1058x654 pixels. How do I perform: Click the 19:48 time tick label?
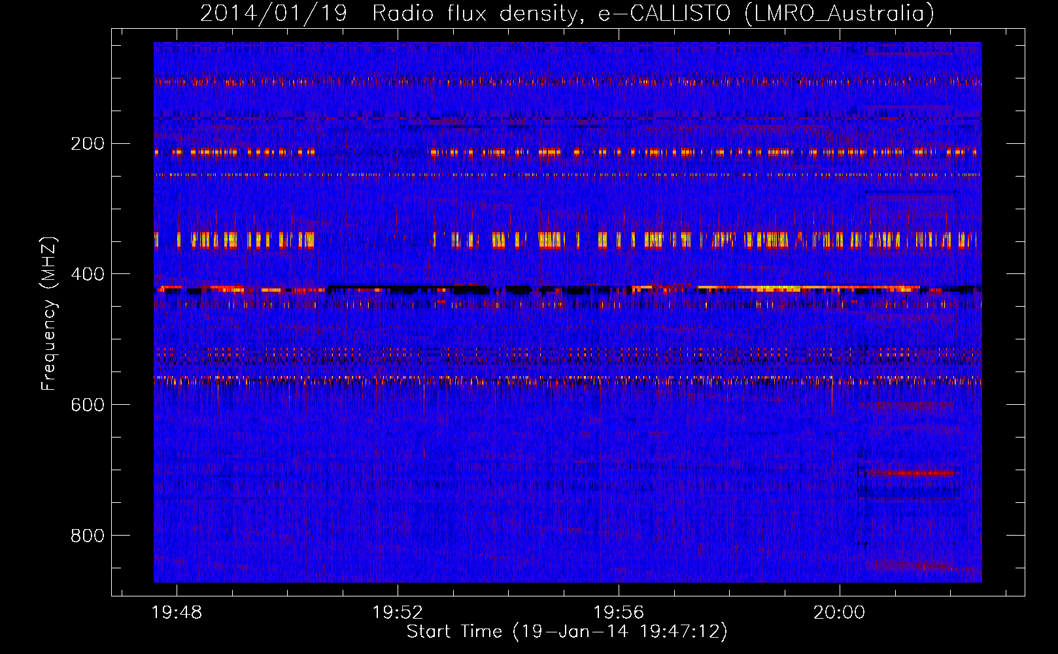coord(177,613)
